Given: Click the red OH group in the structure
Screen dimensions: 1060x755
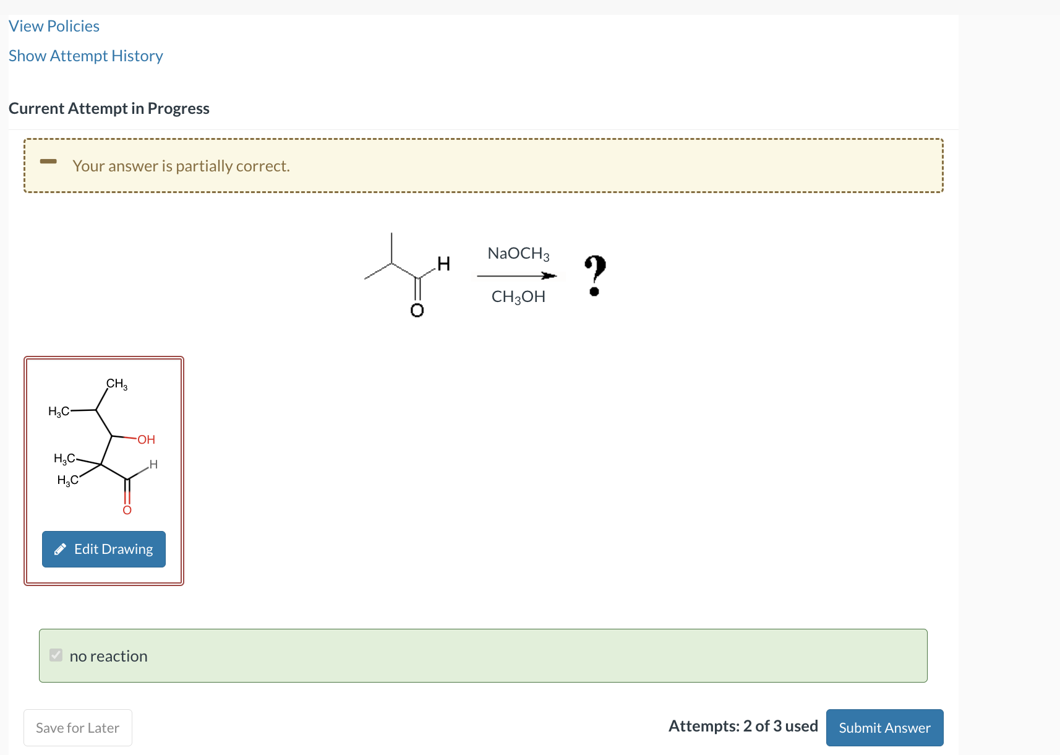Looking at the screenshot, I should tap(146, 439).
